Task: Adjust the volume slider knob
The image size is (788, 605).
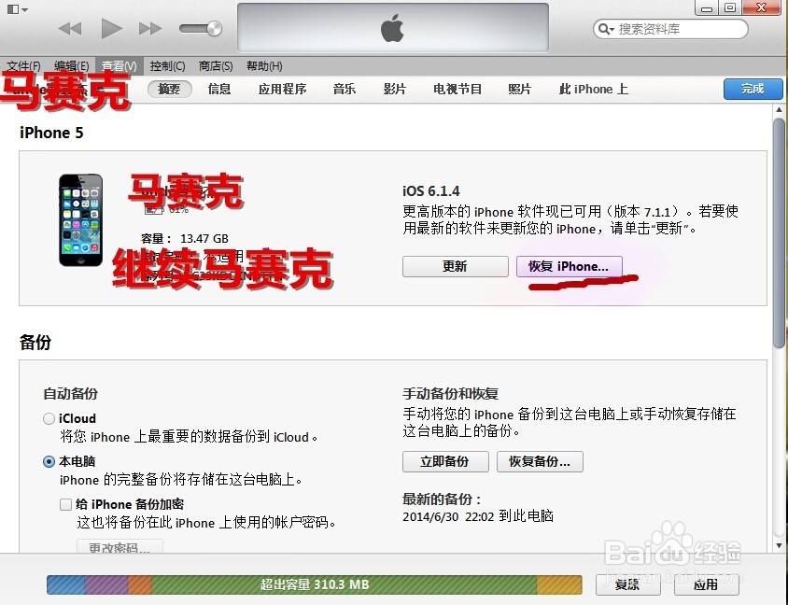Action: coord(214,28)
